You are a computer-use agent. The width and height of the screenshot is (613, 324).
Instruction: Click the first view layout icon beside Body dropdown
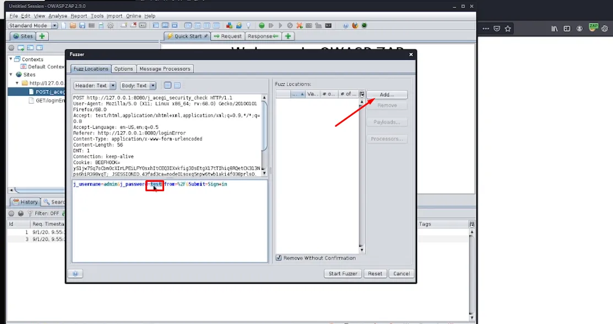click(x=168, y=85)
